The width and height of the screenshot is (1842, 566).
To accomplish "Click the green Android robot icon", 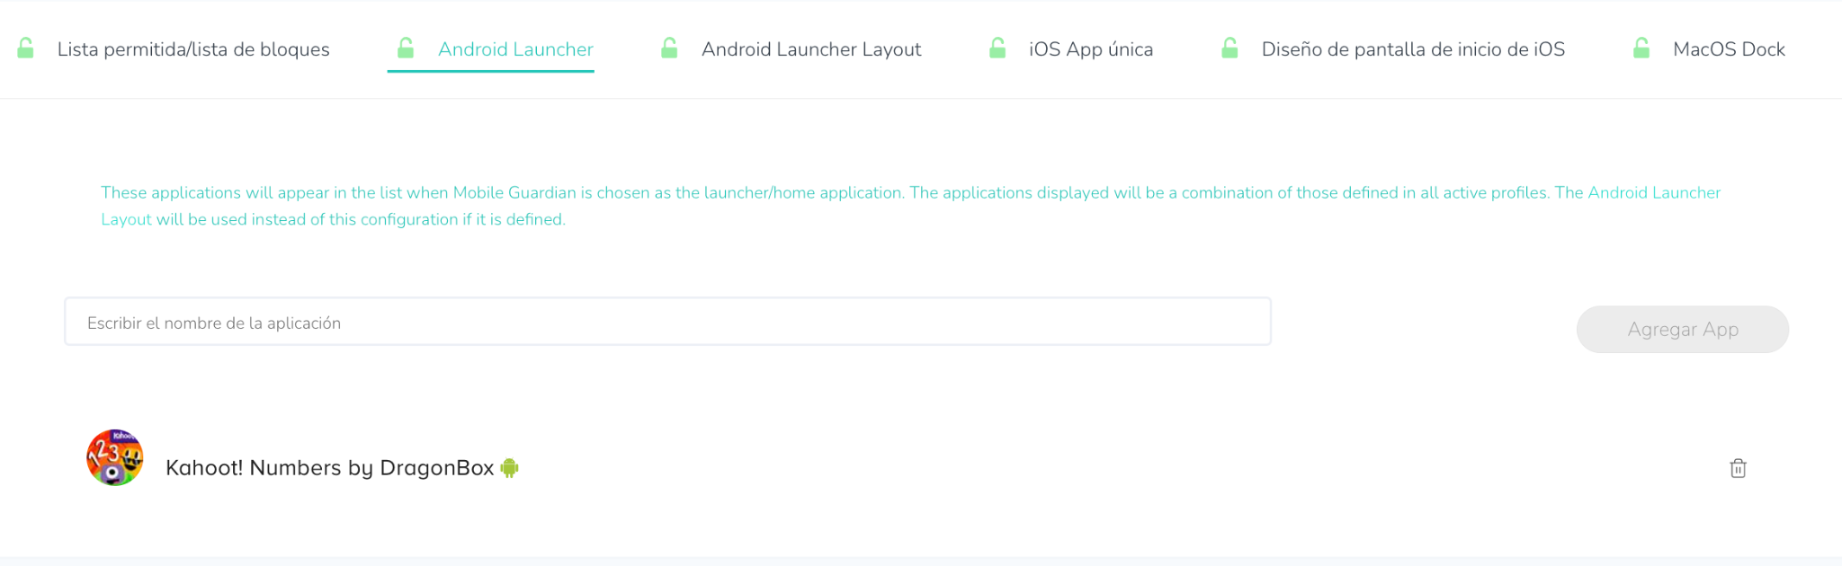I will [510, 468].
